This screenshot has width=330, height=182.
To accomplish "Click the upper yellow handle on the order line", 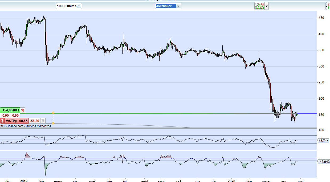I will pos(53,113).
